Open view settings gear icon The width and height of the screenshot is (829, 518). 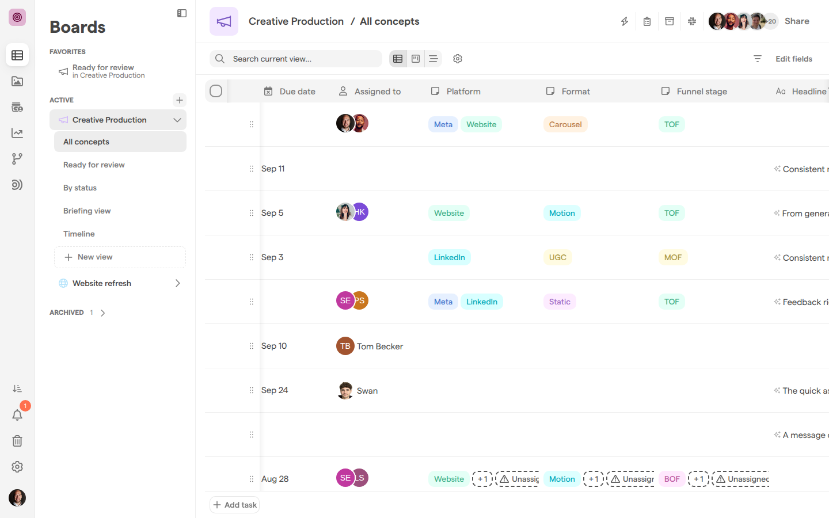click(458, 59)
